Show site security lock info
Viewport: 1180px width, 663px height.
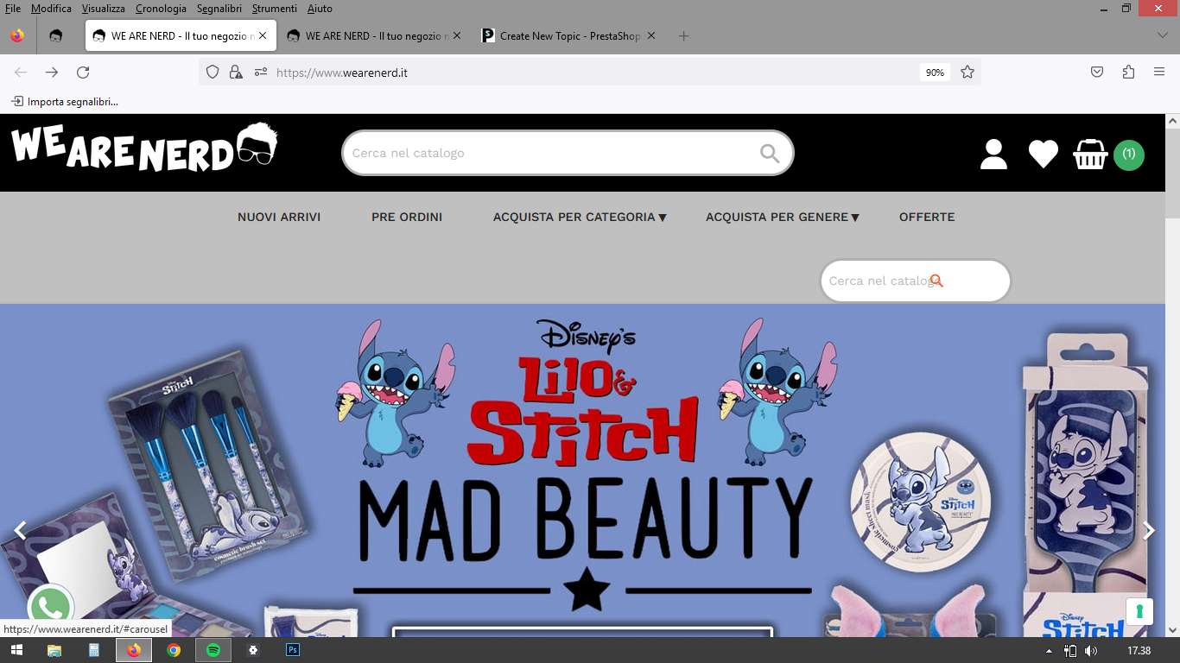(x=236, y=73)
